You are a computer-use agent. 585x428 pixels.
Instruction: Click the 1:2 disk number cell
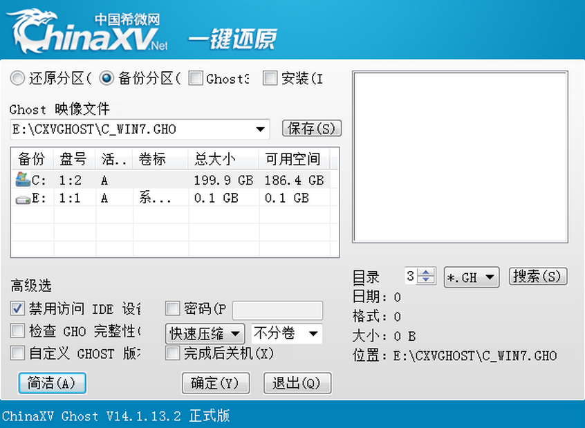(x=70, y=180)
